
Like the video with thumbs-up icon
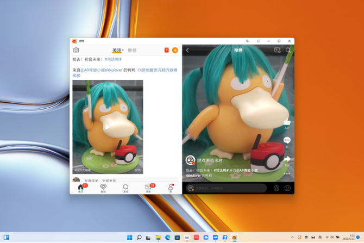[287, 122]
